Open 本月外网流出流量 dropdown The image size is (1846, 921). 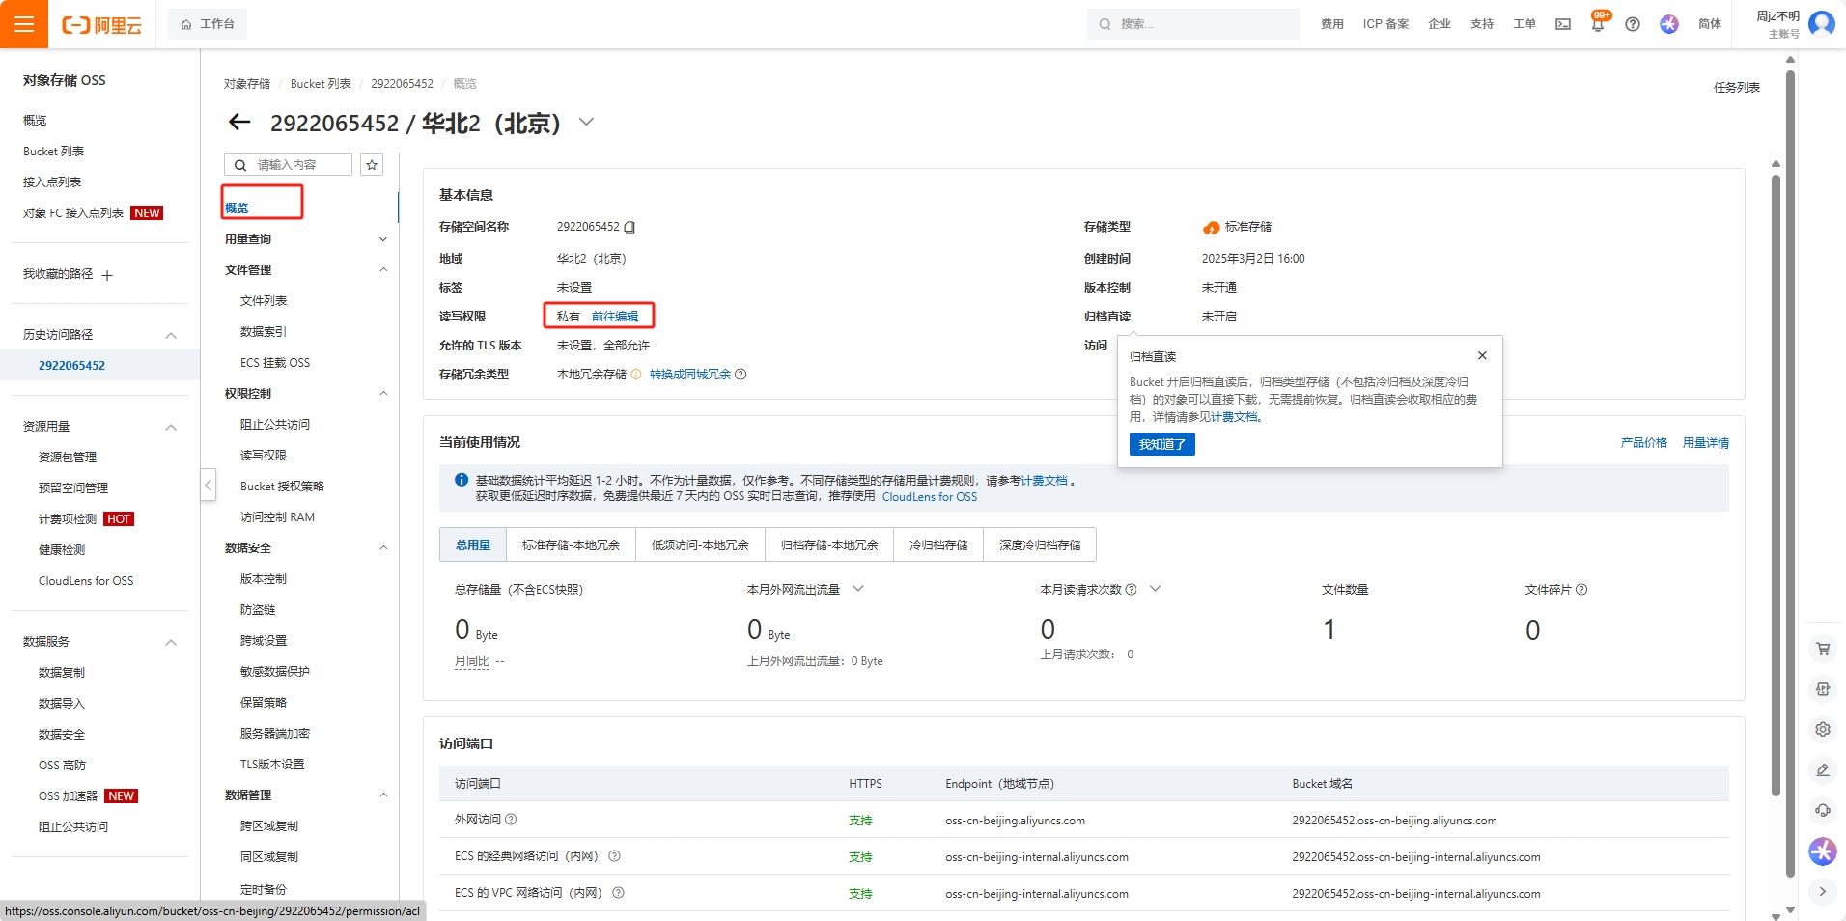857,589
